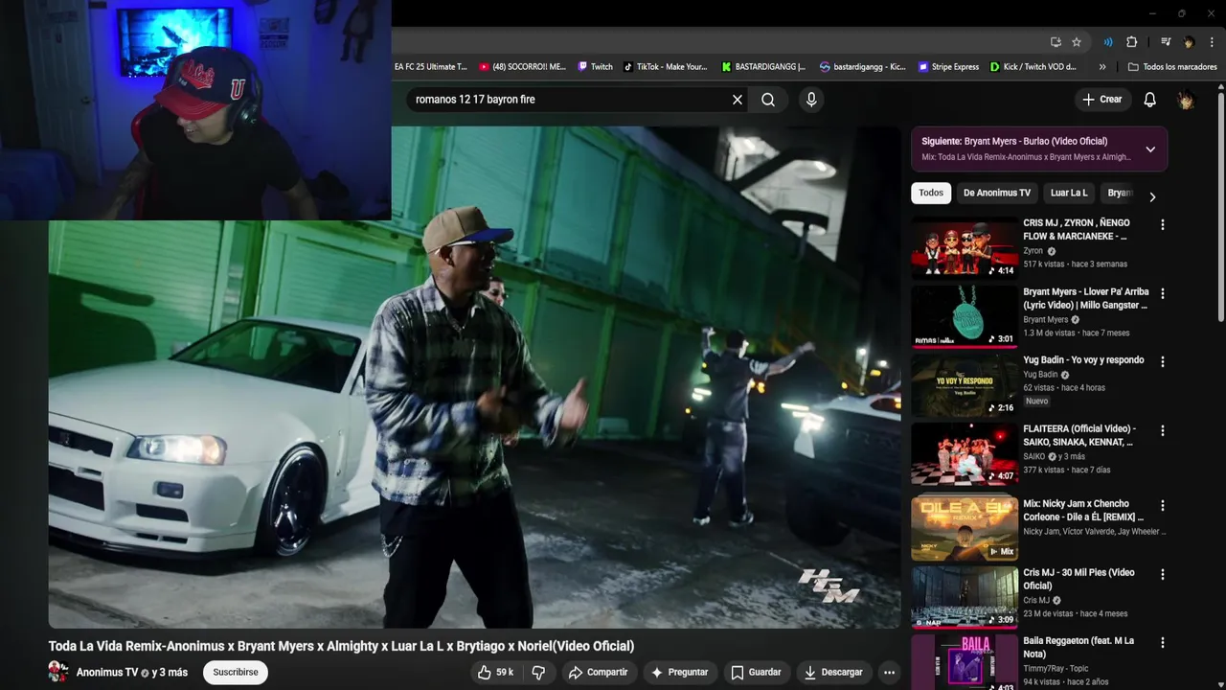Screen dimensions: 1226x690
Task: Open options menu for Baila Reggaeton video
Action: [x=1163, y=642]
